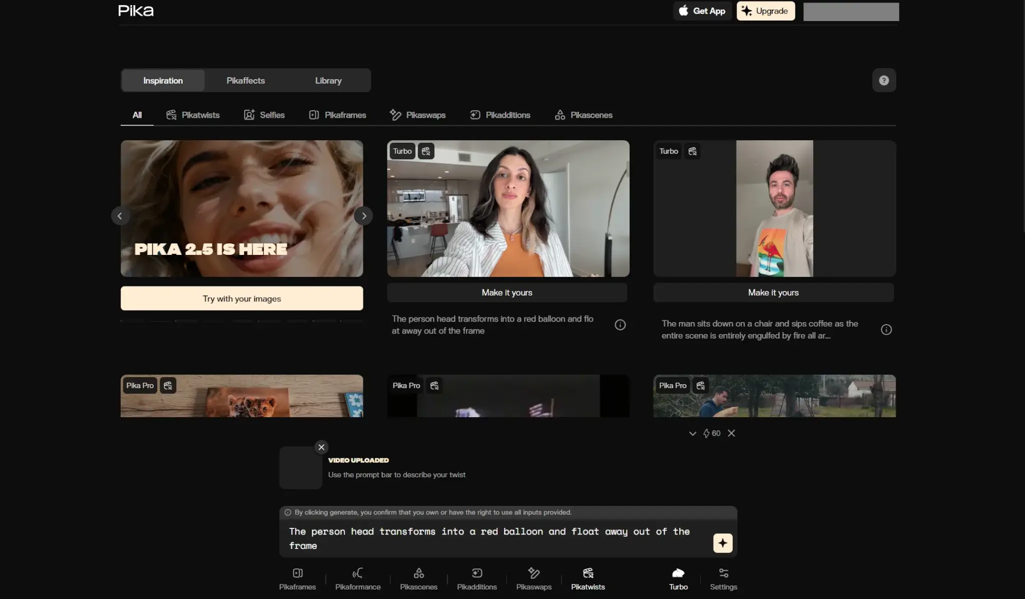The width and height of the screenshot is (1025, 599).
Task: Toggle the Turbo model selector
Action: point(678,578)
